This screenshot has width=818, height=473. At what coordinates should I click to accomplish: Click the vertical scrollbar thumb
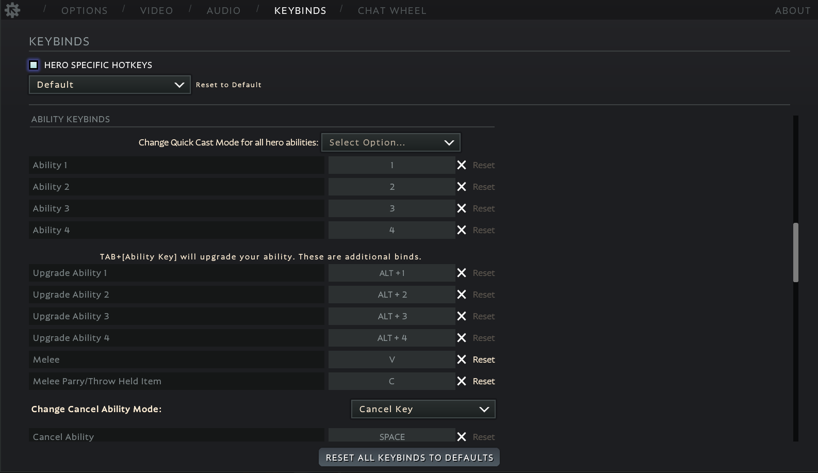[796, 252]
